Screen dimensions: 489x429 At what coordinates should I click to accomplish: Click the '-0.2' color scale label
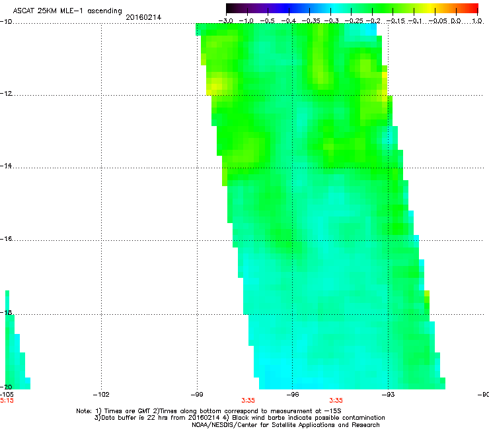click(x=373, y=21)
